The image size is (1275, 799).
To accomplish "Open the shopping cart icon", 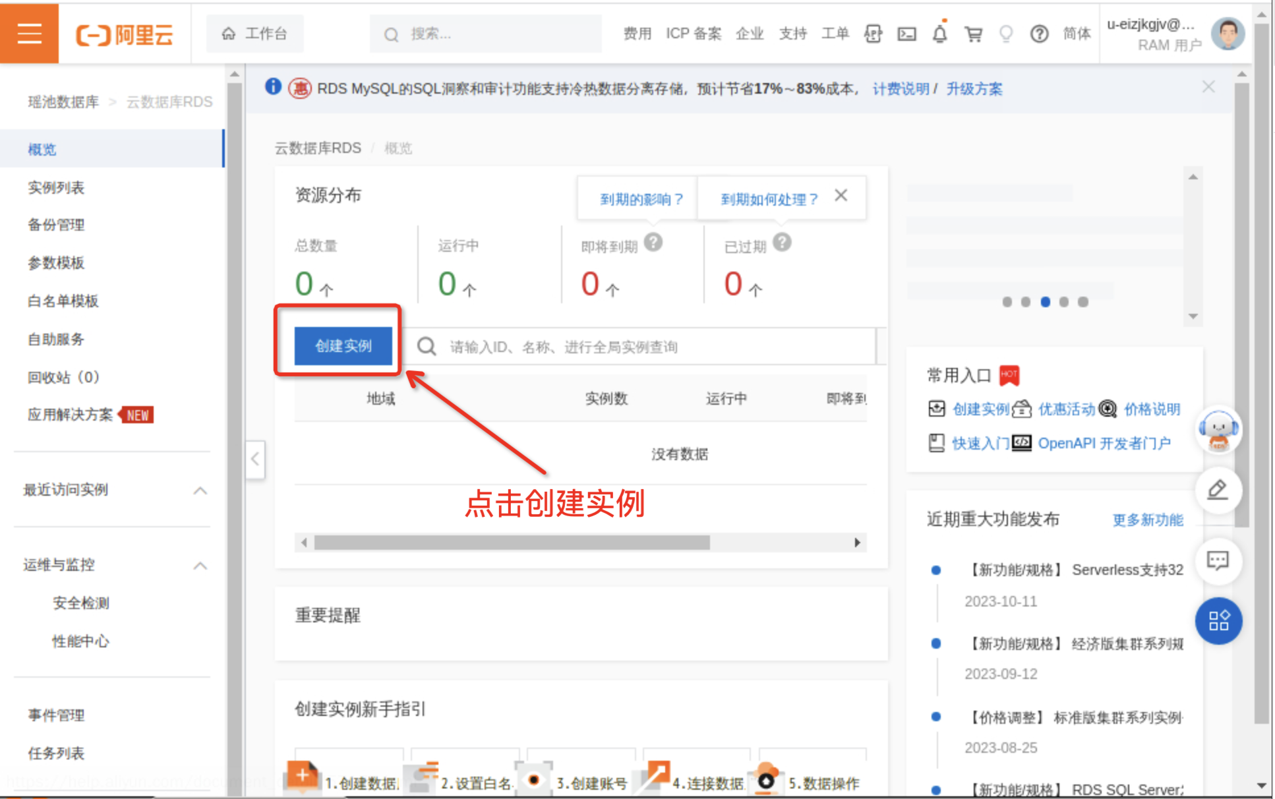I will coord(973,34).
